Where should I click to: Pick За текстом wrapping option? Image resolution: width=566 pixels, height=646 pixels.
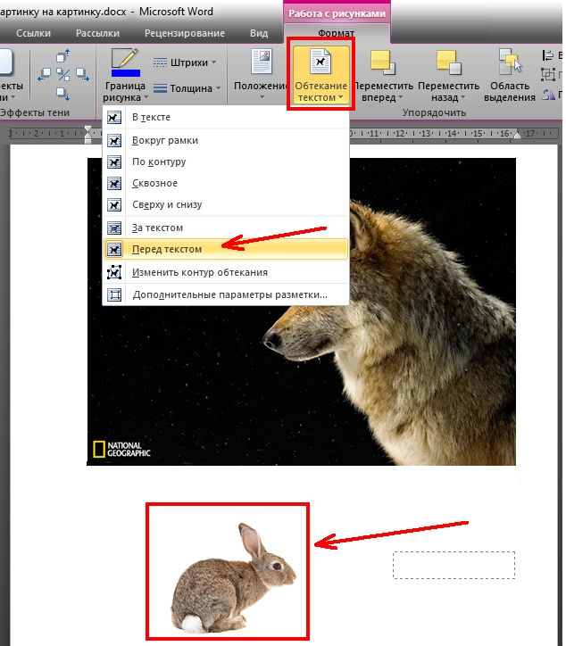pos(226,228)
